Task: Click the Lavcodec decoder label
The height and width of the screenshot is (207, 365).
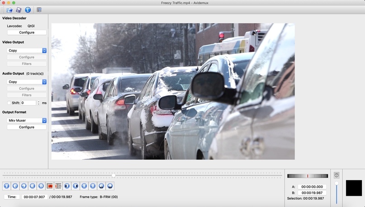Action: click(14, 26)
